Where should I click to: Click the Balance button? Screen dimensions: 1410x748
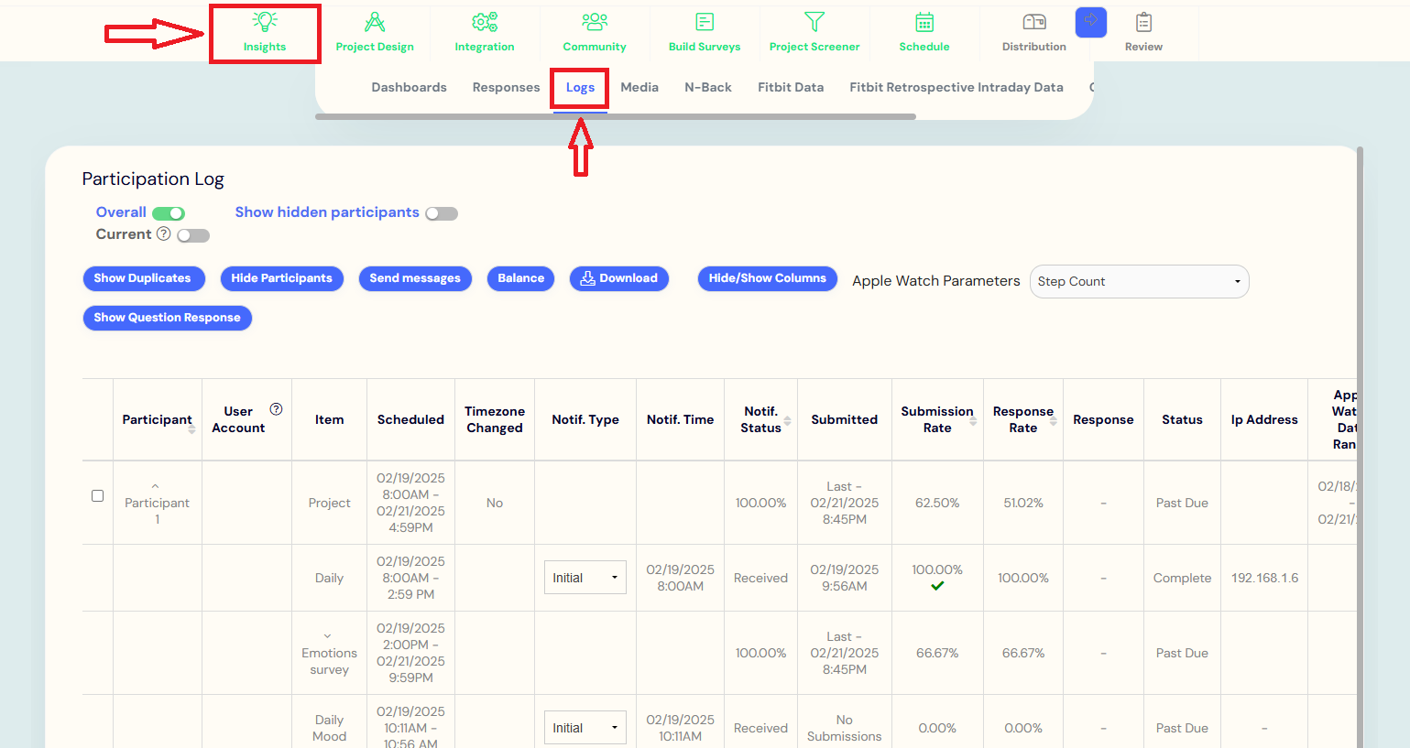(x=520, y=278)
